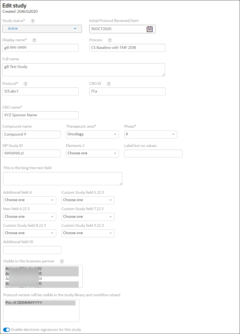
Task: Click the Full name text area gB Test Study
Action: [84, 70]
